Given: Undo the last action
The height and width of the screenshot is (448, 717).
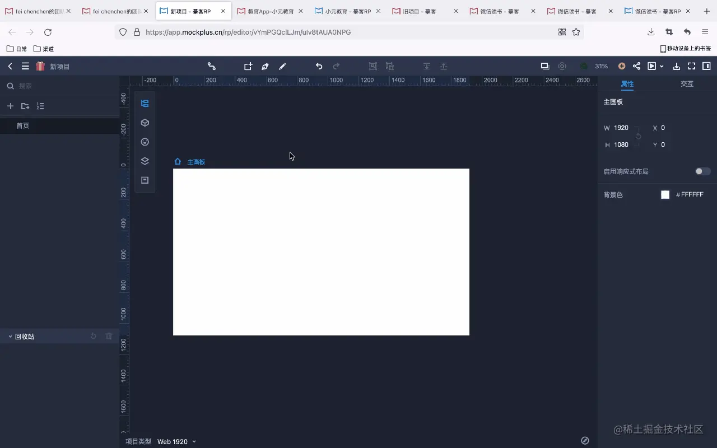Looking at the screenshot, I should pos(319,66).
